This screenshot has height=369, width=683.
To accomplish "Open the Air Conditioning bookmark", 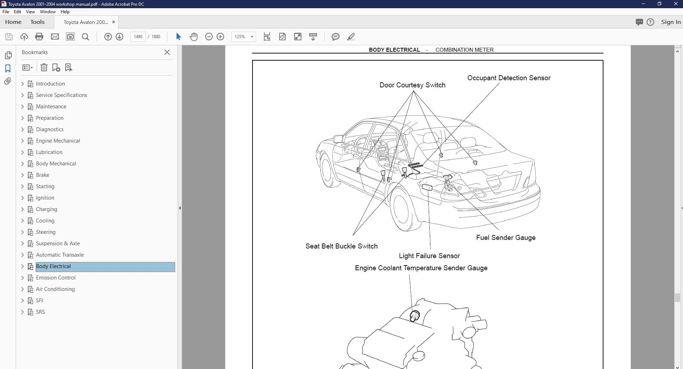I will 55,289.
